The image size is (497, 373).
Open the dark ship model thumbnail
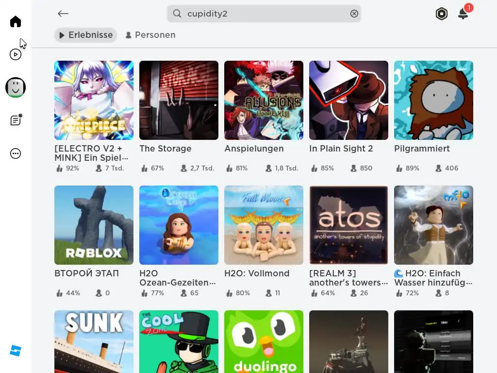pos(348,341)
